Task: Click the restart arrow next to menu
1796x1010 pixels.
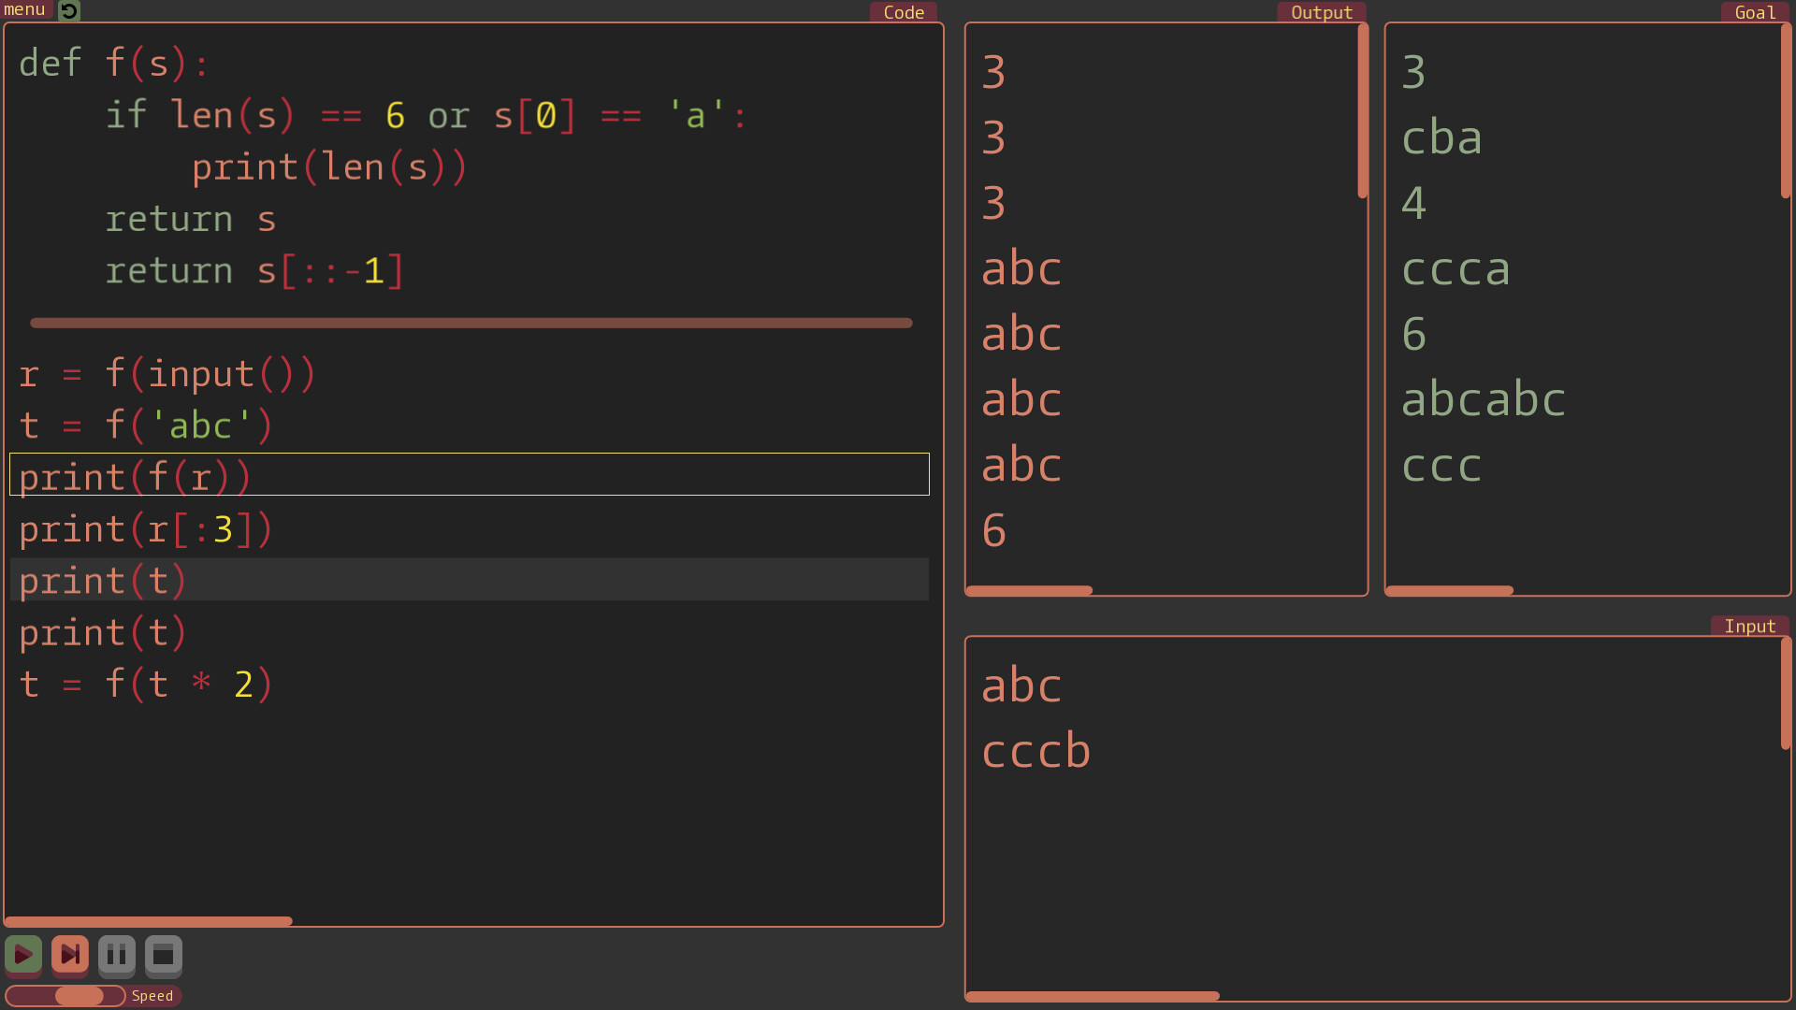Action: pyautogui.click(x=68, y=11)
